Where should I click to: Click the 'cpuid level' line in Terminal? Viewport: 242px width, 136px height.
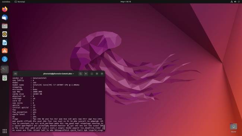pyautogui.click(x=24, y=114)
